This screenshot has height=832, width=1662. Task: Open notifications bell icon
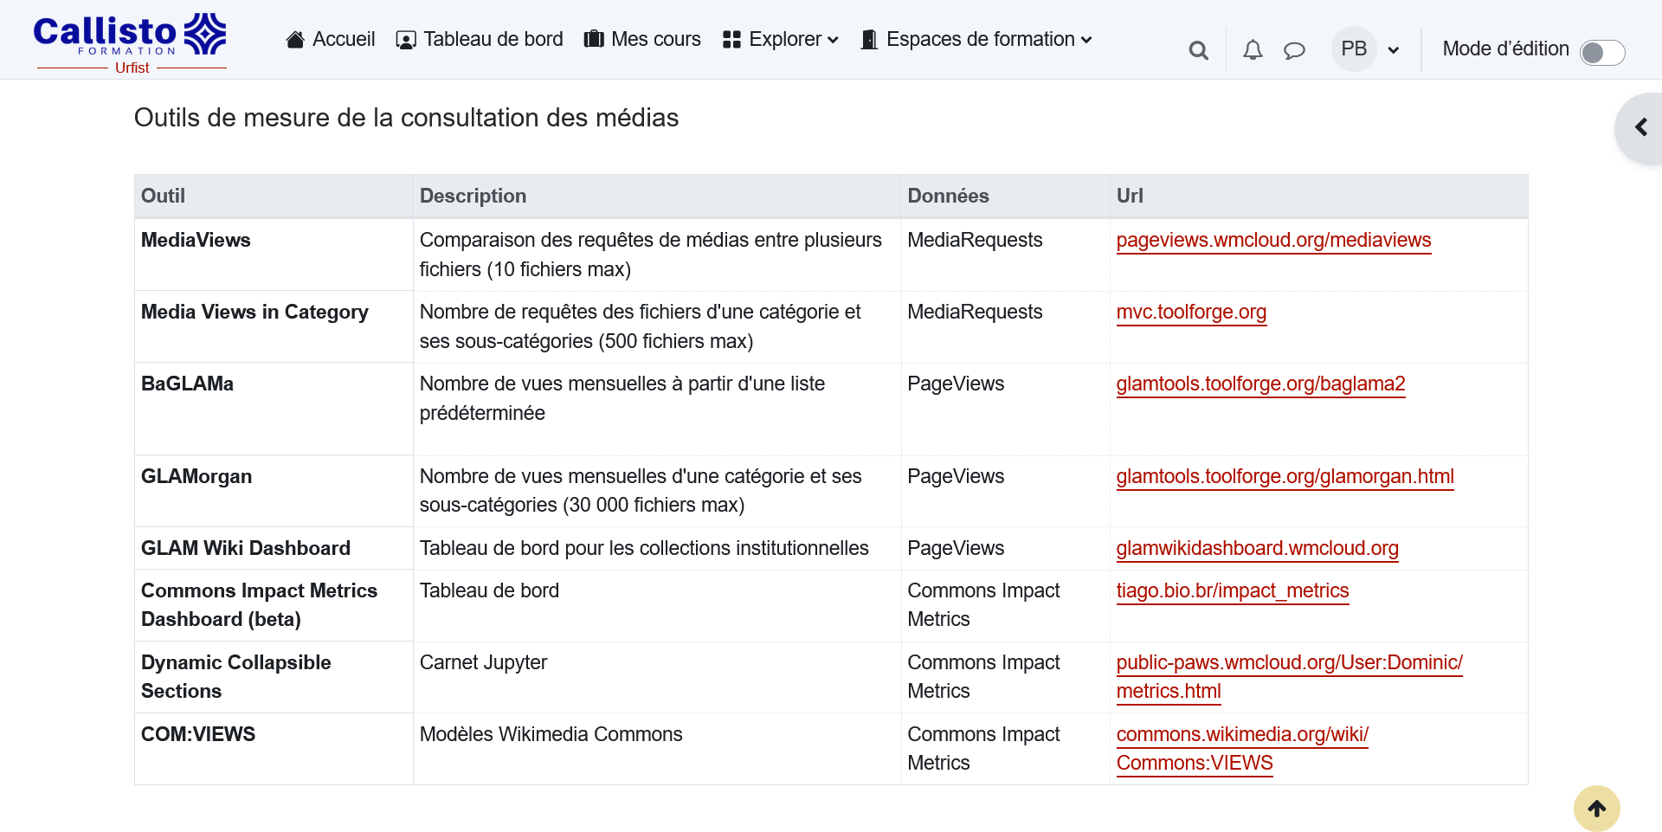(x=1253, y=50)
